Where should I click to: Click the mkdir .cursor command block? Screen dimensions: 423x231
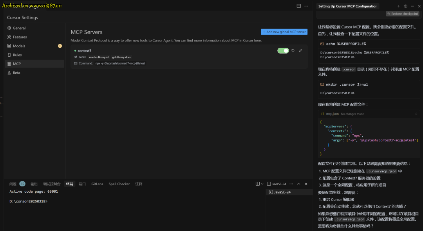pos(369,84)
